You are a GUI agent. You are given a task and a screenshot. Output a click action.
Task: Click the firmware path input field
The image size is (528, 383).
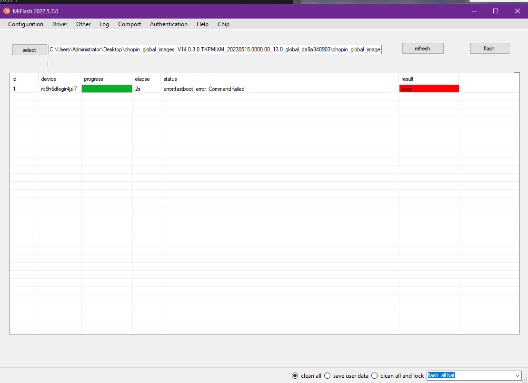tap(215, 49)
